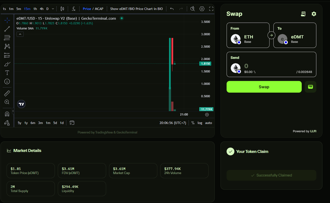Set chart range to 5y
Viewport: 330px width, 203px height.
[20, 123]
